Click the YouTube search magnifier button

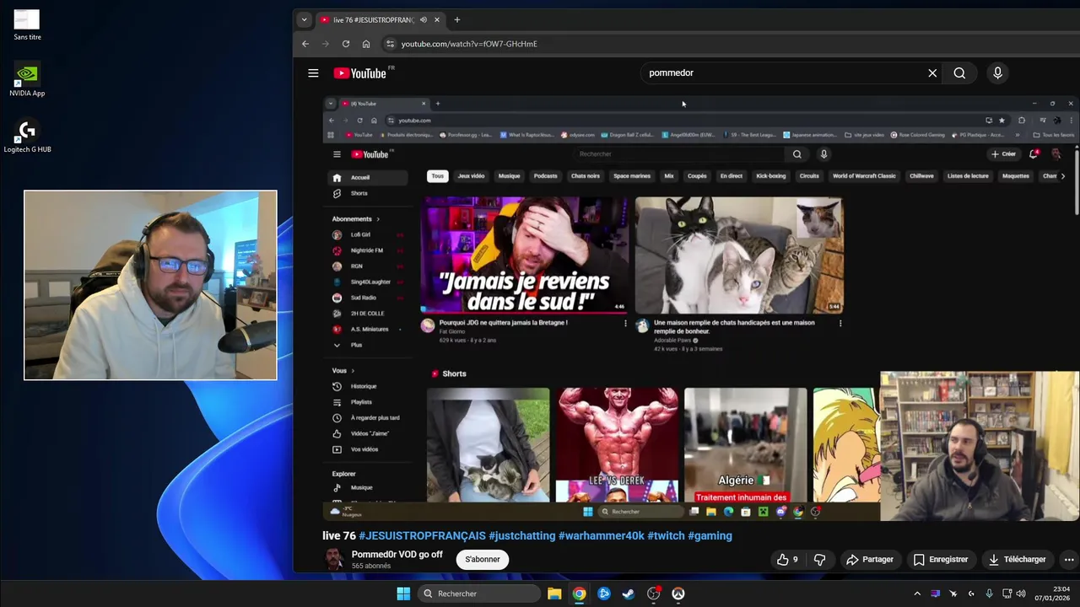[959, 73]
